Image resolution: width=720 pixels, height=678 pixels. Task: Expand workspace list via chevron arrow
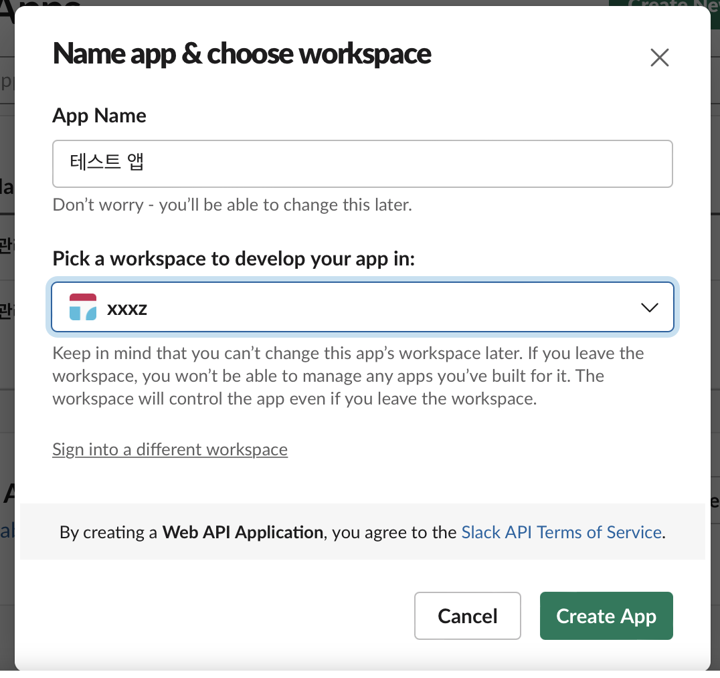pos(649,308)
